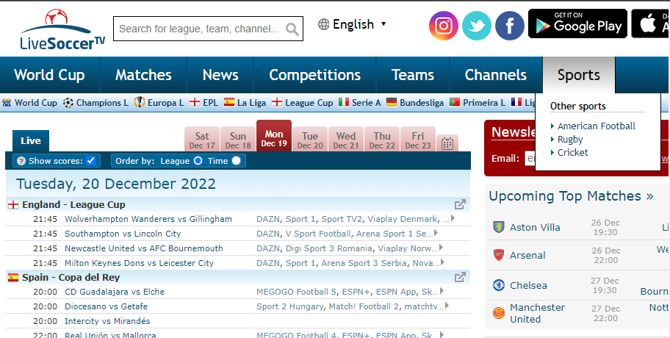
Task: Click the DAZN channel for Wolverhampton match
Action: point(268,219)
